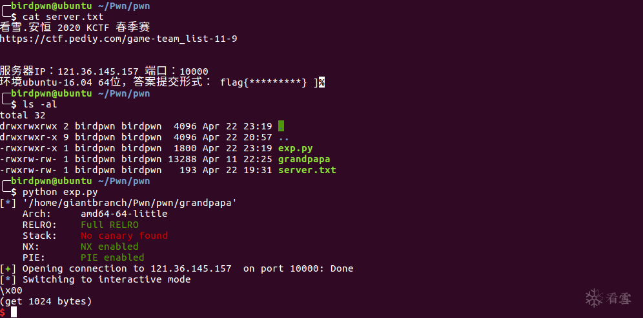This screenshot has width=643, height=318.
Task: Click the grandpapa file name in the listing
Action: pos(304,159)
